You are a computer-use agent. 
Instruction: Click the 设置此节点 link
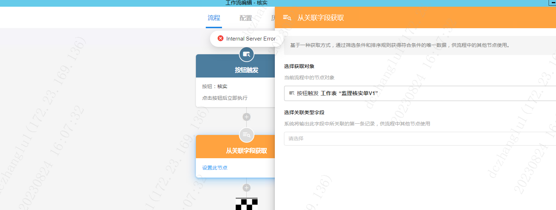(215, 168)
